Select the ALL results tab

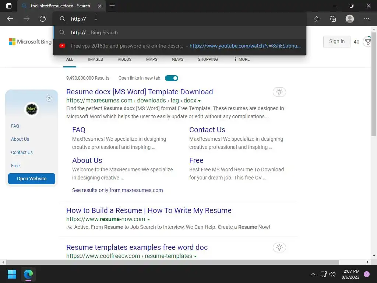point(70,59)
